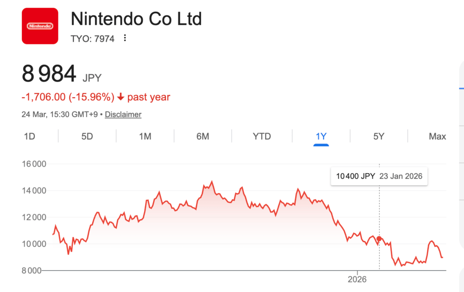Open the 1M chart tab
This screenshot has width=464, height=292.
(x=145, y=136)
